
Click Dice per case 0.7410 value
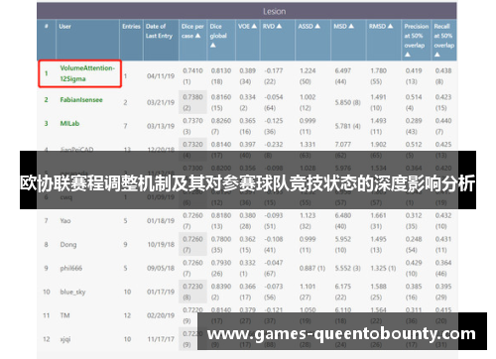192,70
